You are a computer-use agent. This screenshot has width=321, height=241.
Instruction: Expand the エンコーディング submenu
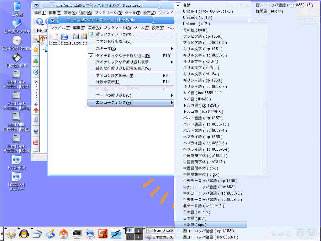pyautogui.click(x=131, y=103)
